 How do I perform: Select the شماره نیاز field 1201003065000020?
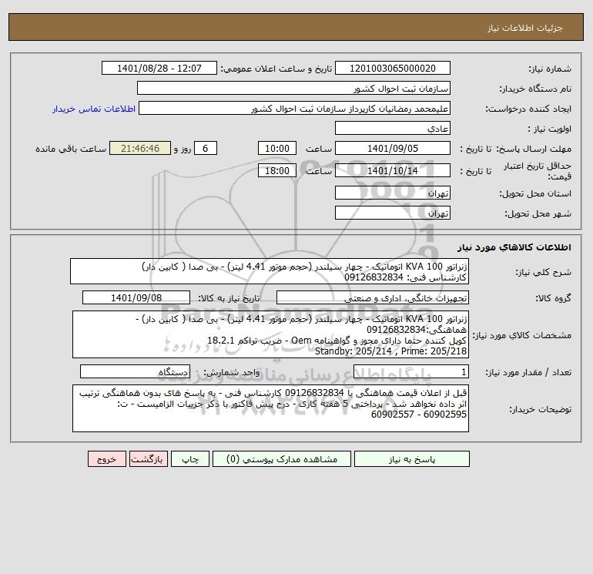(393, 68)
